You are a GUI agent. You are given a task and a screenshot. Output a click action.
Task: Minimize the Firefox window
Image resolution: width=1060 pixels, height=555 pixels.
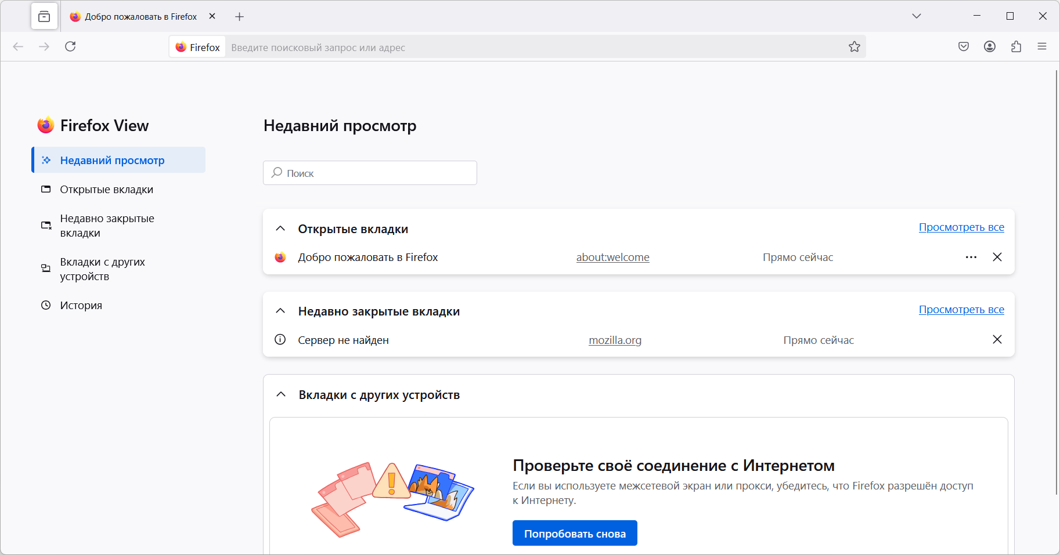click(x=977, y=16)
